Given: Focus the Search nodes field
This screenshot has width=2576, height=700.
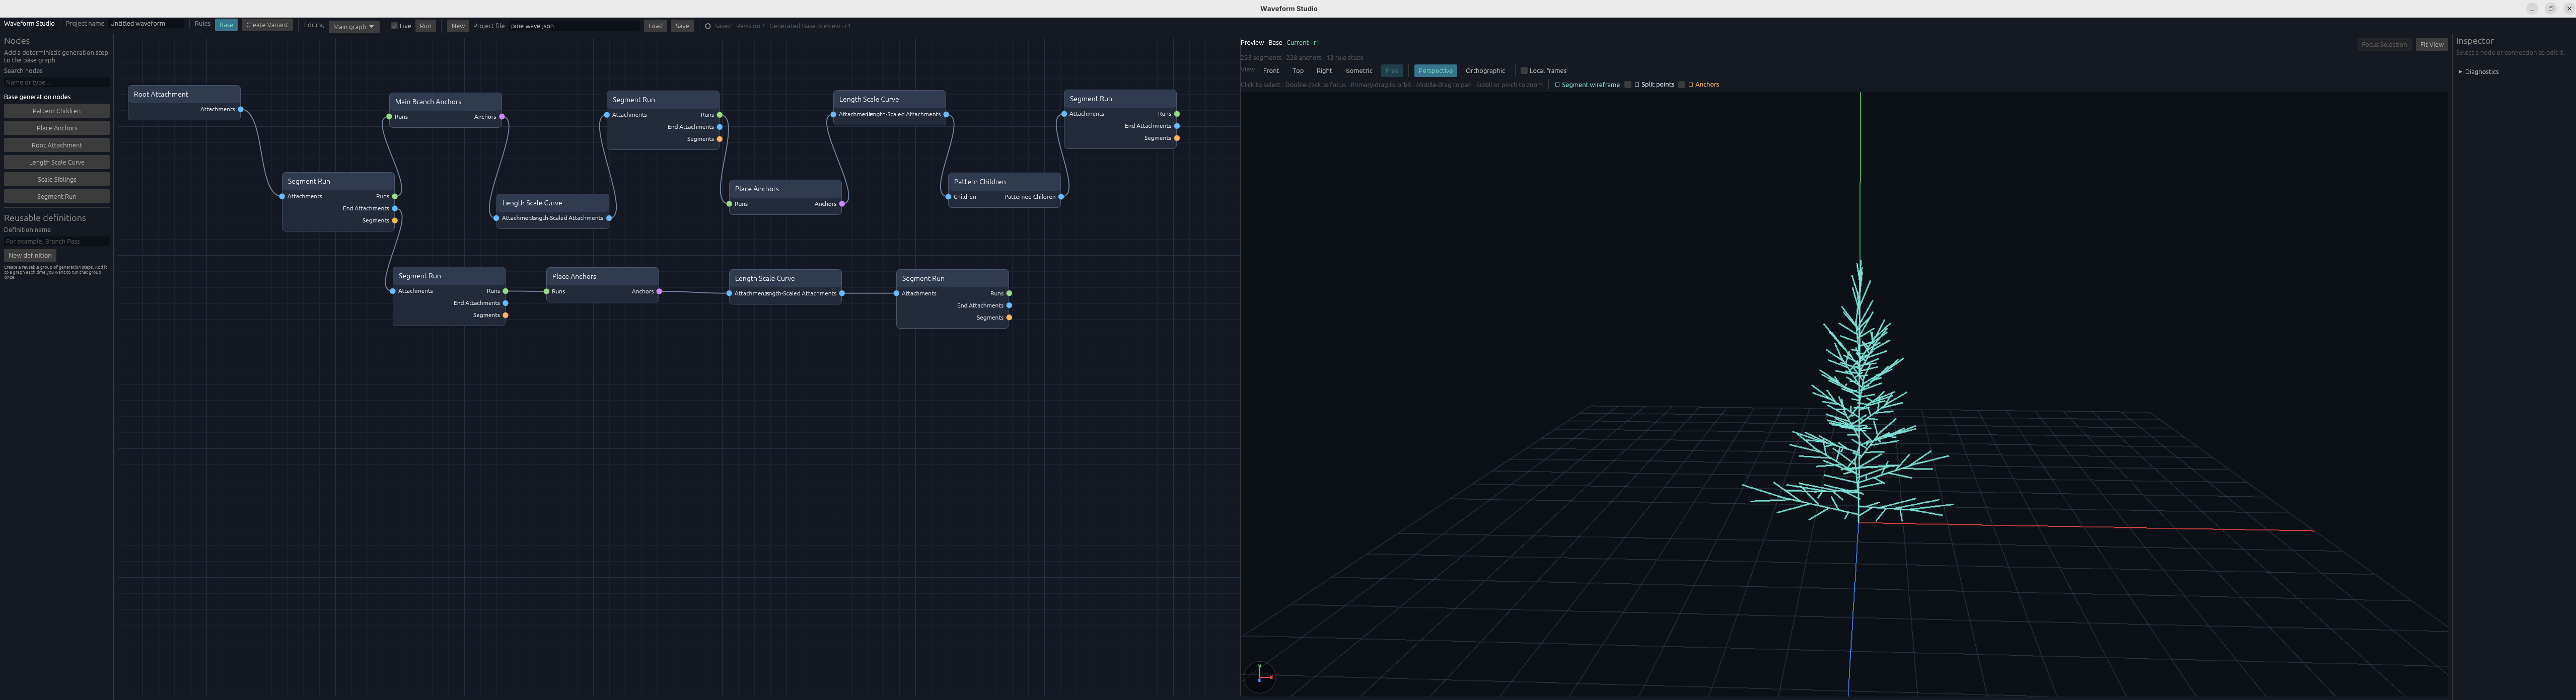Looking at the screenshot, I should coord(57,83).
